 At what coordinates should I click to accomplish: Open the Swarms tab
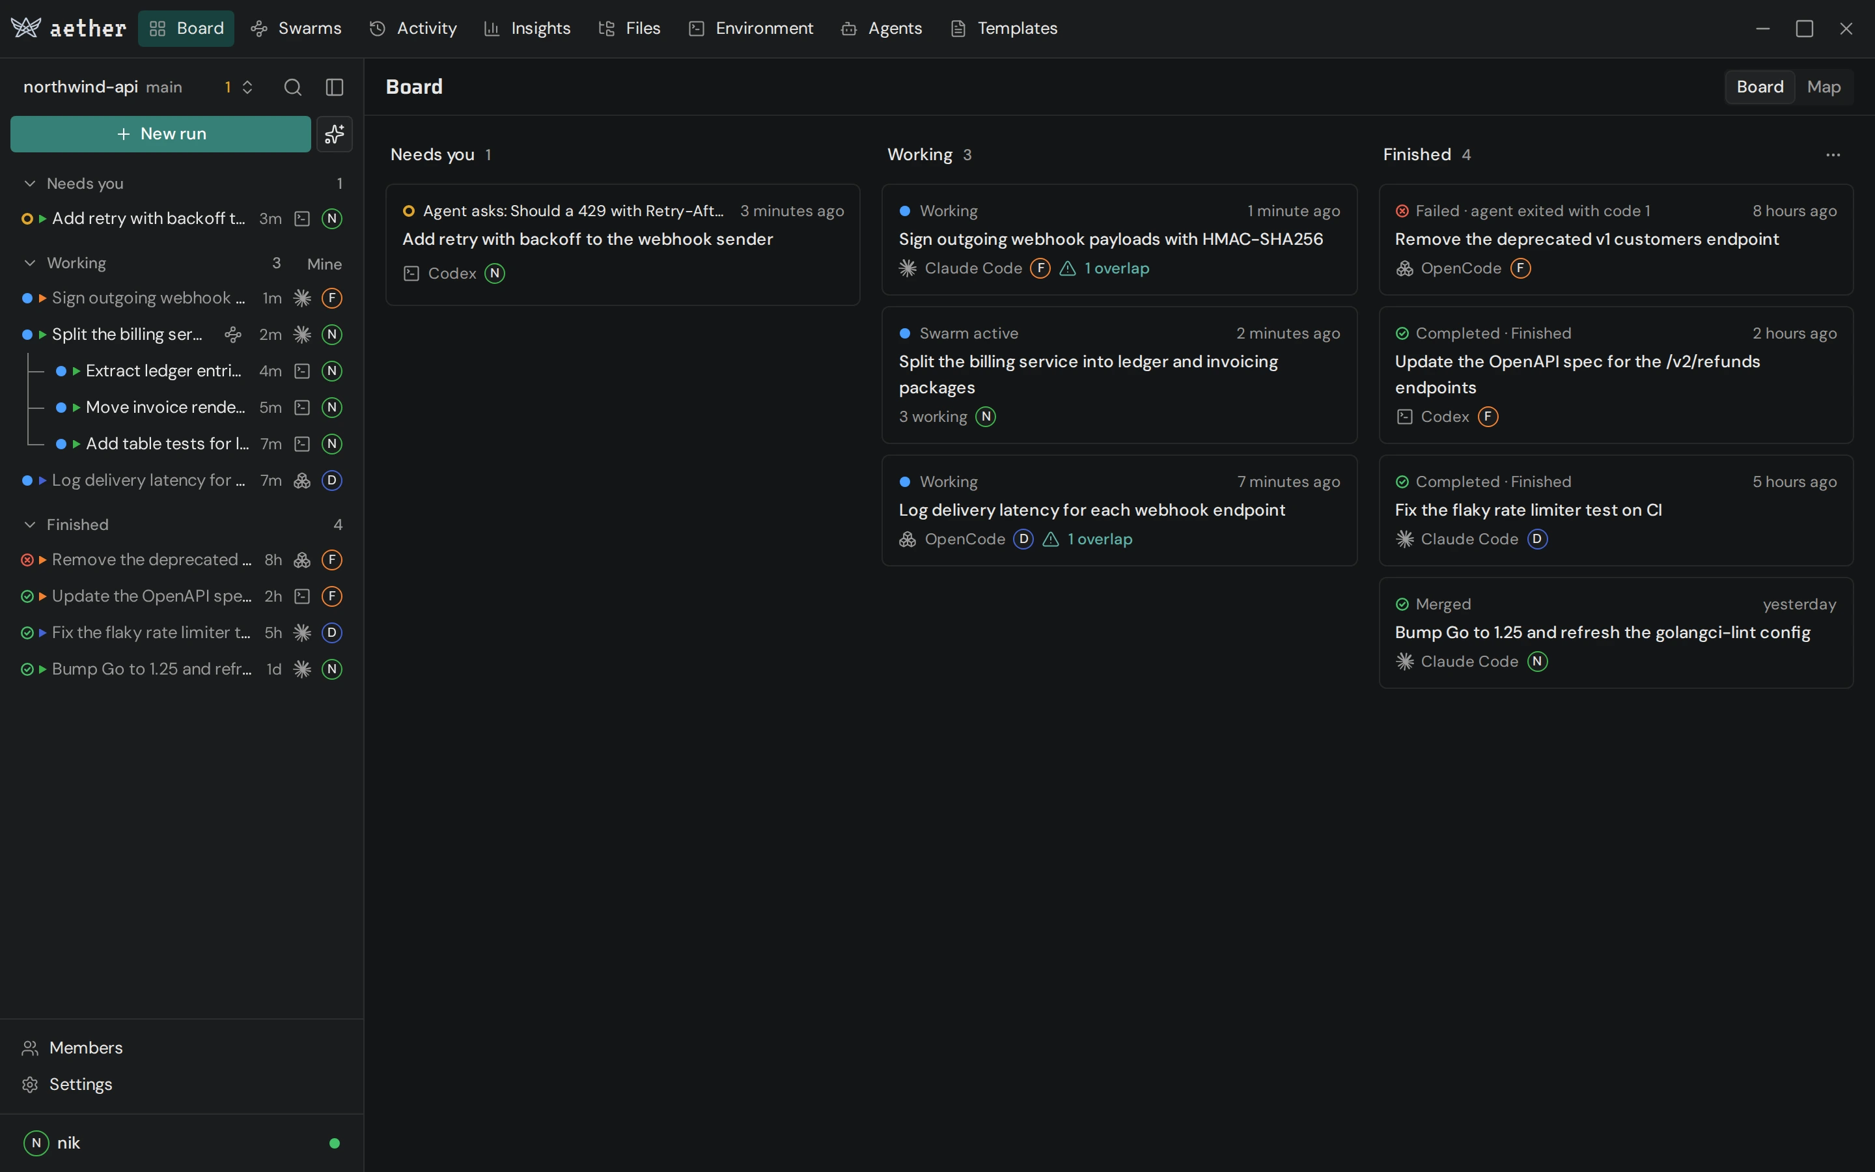point(296,29)
